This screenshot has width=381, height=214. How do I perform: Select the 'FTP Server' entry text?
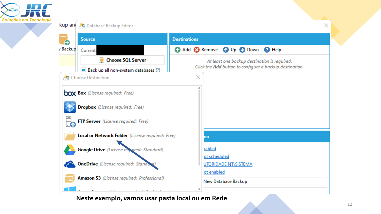[89, 121]
